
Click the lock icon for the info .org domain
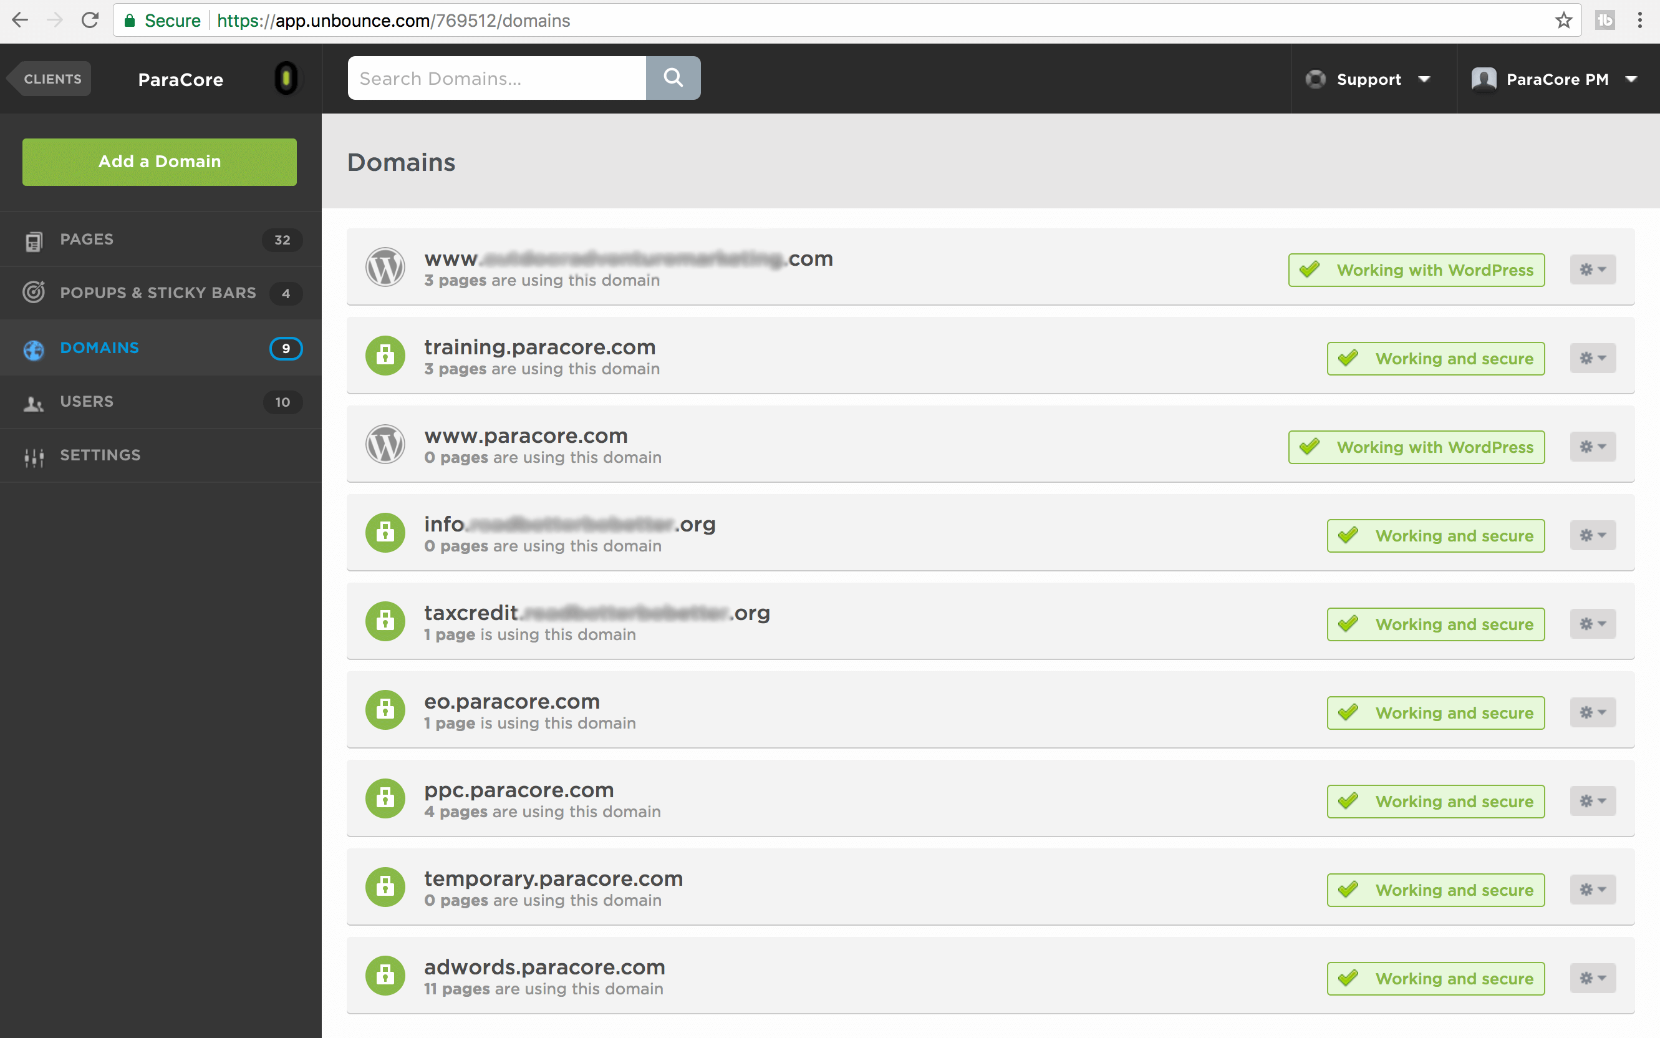coord(385,533)
